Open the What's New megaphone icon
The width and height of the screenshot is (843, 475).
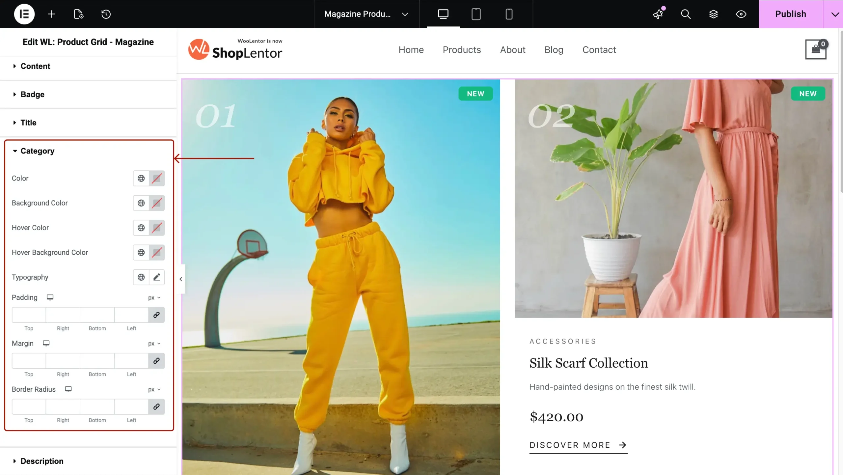[x=658, y=14]
